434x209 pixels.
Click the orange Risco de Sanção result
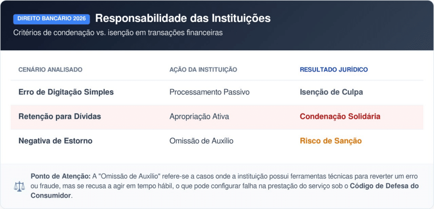(x=331, y=141)
